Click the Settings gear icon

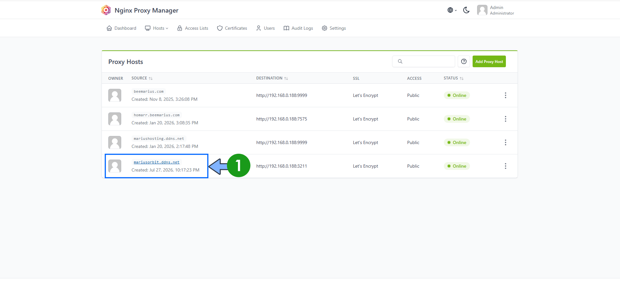click(325, 28)
